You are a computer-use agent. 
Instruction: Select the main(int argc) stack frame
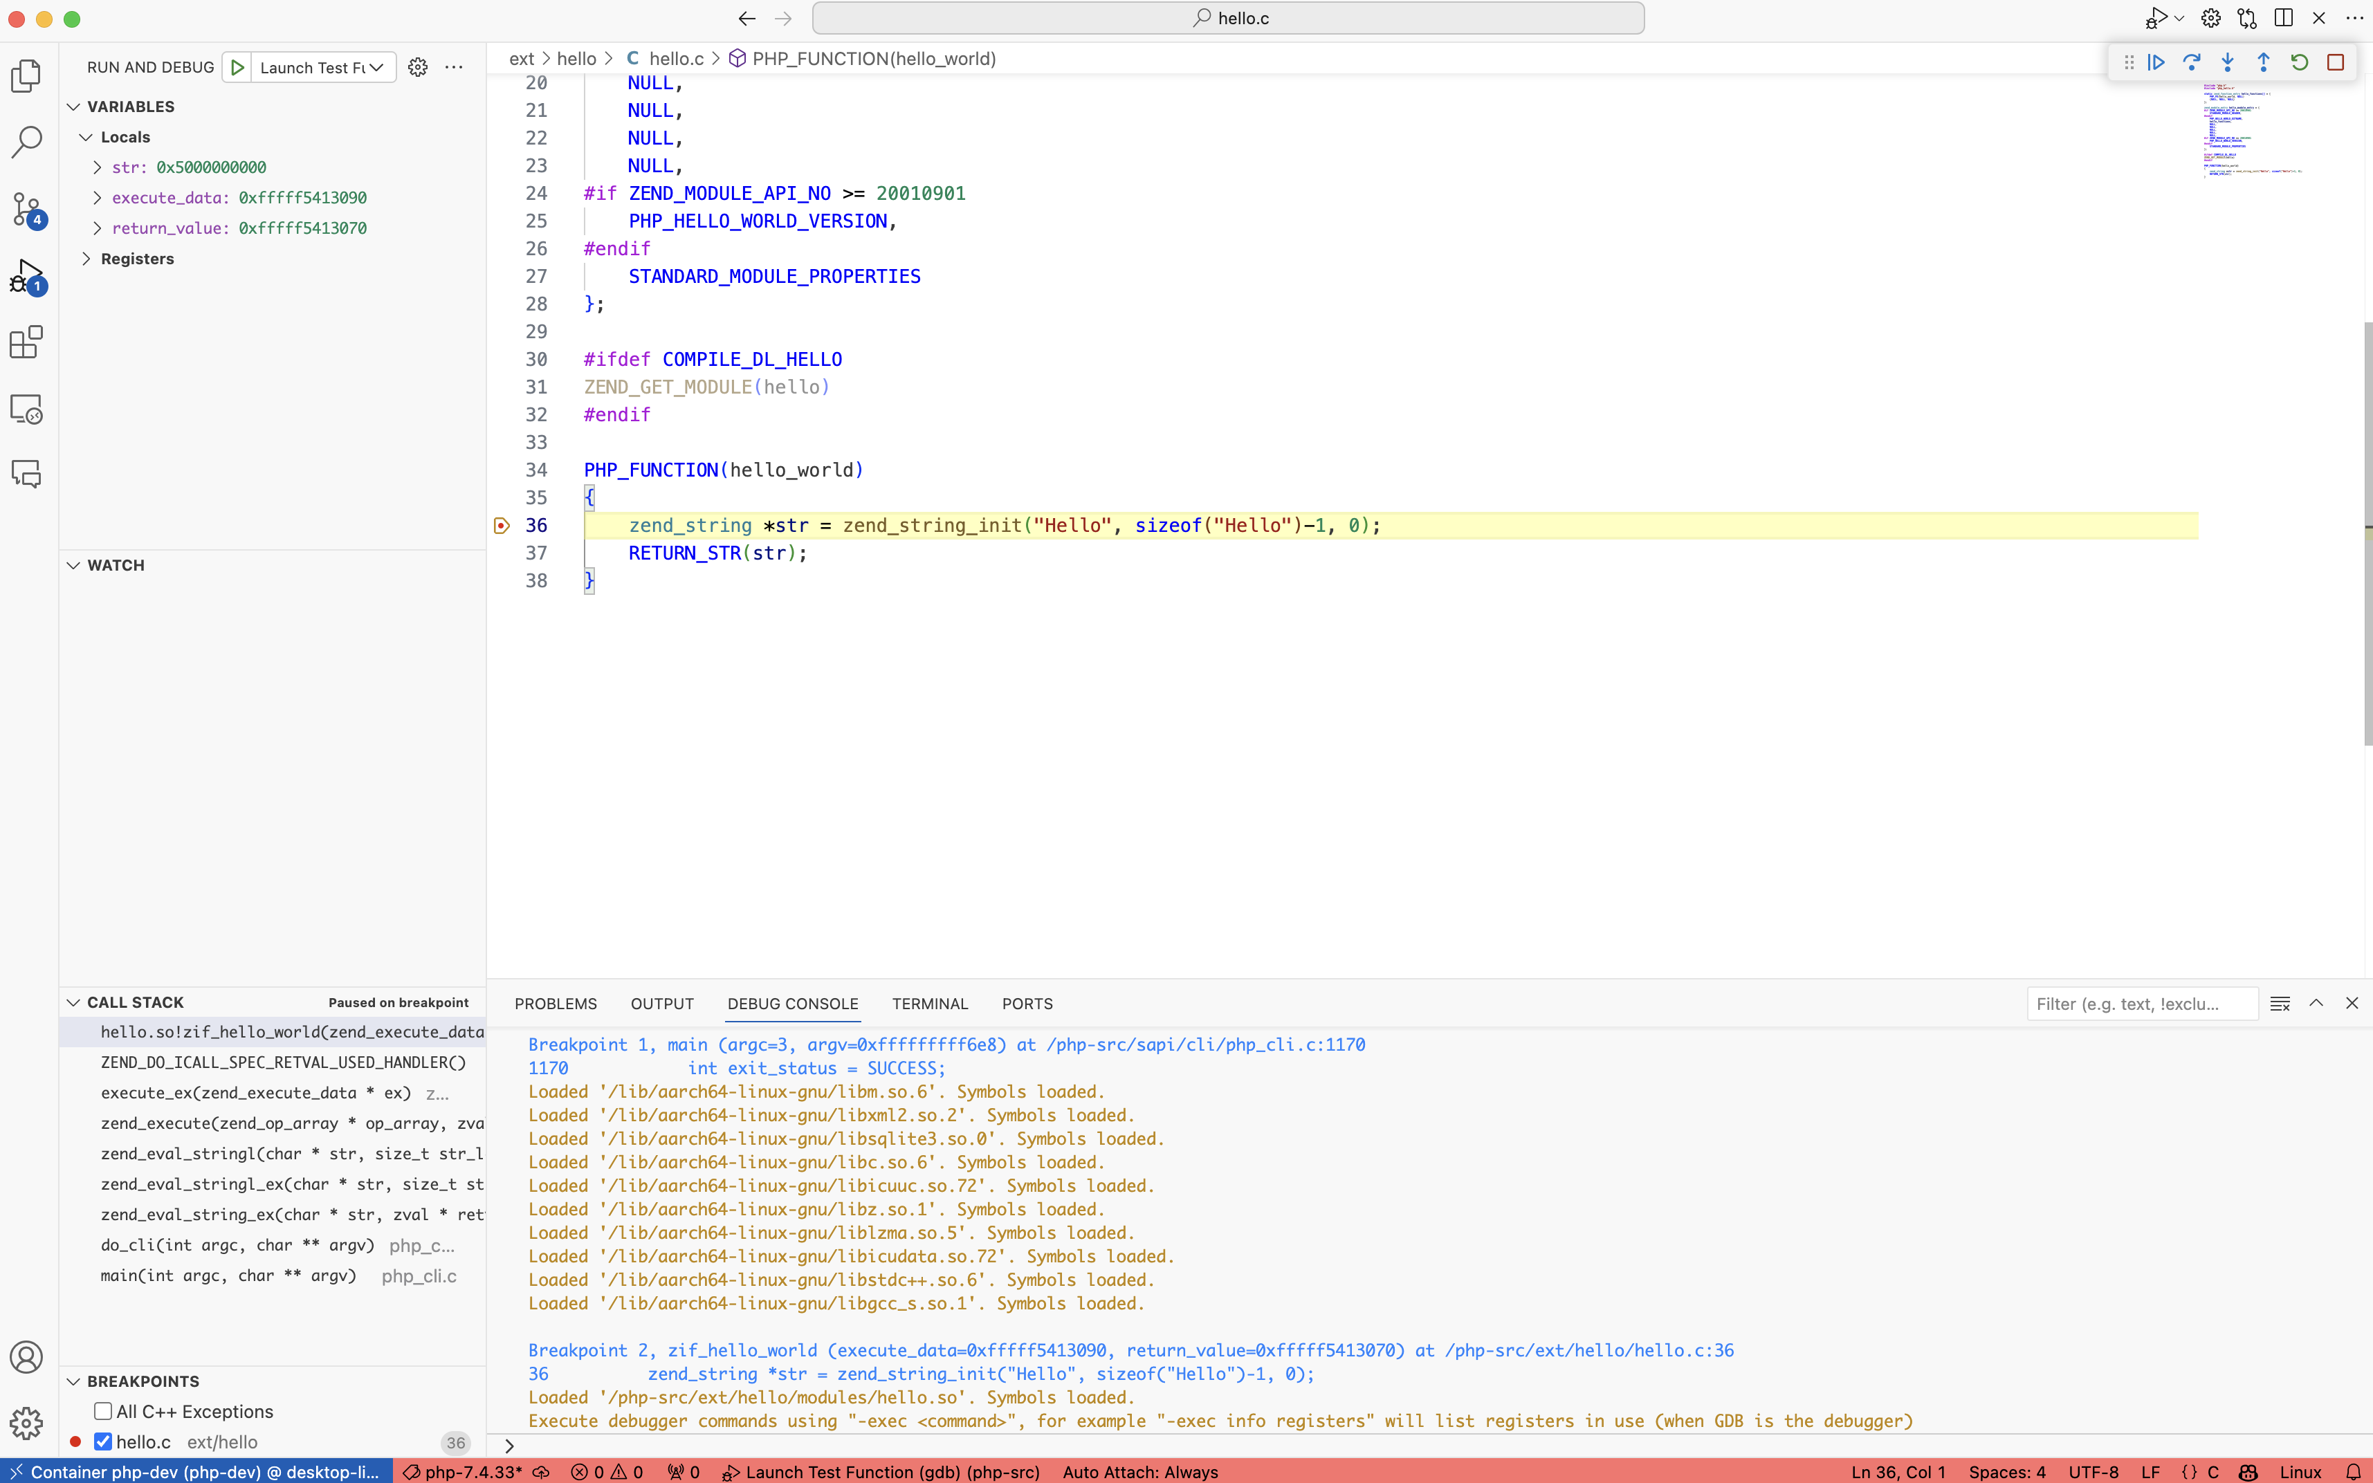tap(273, 1276)
